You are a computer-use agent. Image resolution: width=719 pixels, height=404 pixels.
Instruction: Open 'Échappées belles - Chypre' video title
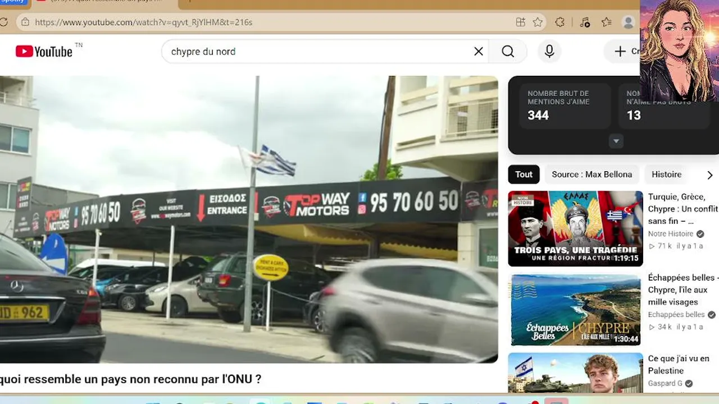[683, 290]
